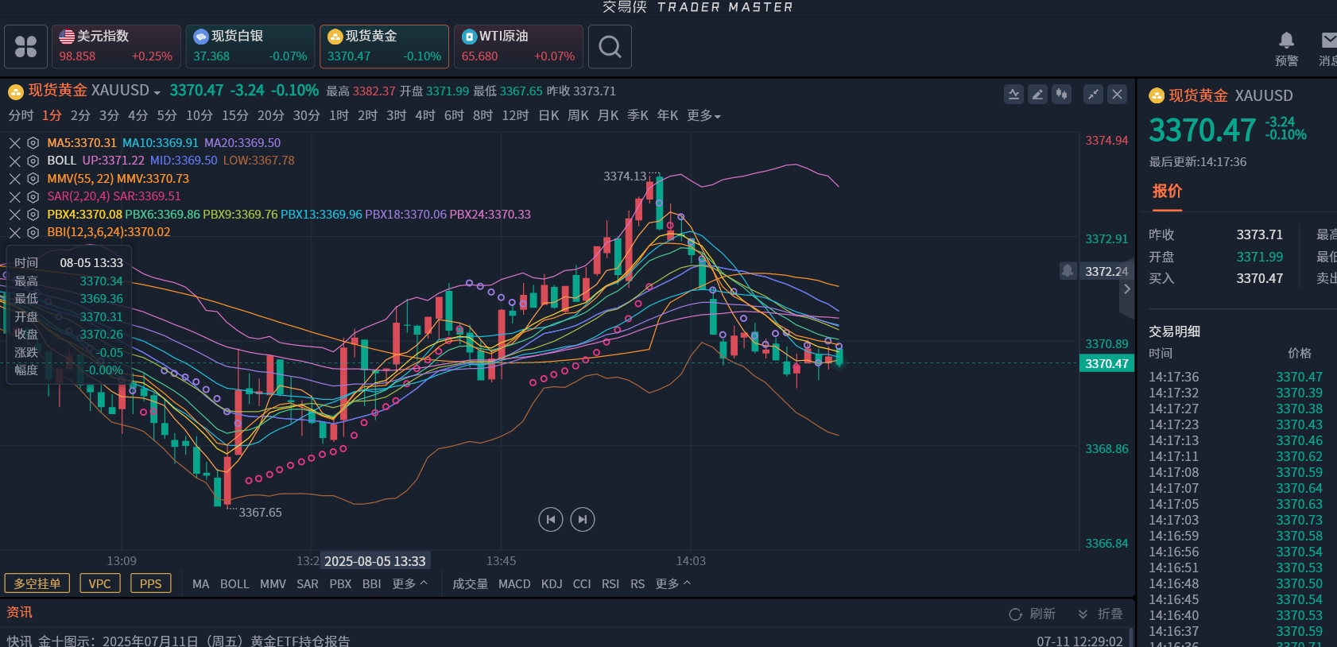
Task: Select the 现货白银 quote card
Action: tap(250, 47)
